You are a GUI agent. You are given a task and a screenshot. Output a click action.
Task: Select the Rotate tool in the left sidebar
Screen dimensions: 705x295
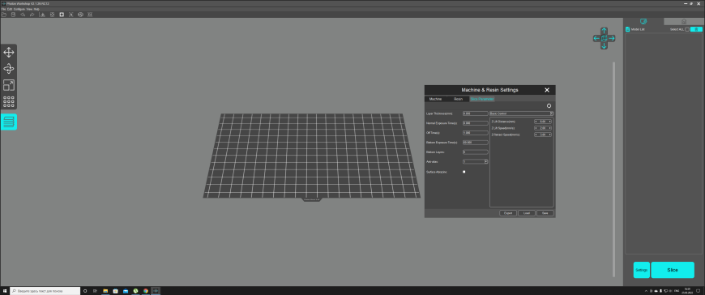[x=9, y=69]
